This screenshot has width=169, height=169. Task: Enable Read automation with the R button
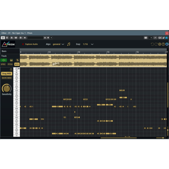tap(12, 38)
